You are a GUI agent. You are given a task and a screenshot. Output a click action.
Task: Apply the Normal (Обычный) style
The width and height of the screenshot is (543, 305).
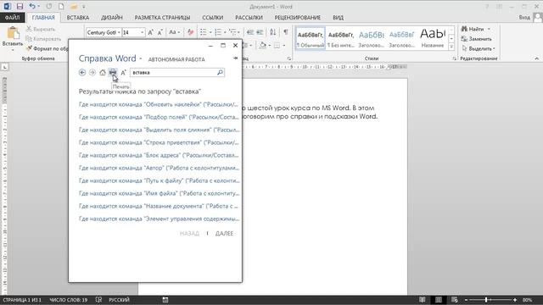(x=311, y=38)
